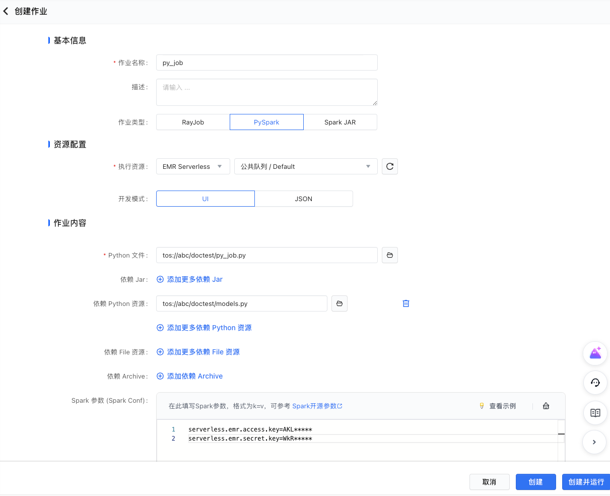Expand the floating sidebar chevron
The image size is (610, 496).
[x=594, y=442]
